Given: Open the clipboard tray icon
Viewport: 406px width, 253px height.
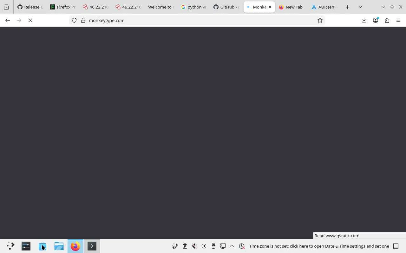Looking at the screenshot, I should tap(185, 246).
